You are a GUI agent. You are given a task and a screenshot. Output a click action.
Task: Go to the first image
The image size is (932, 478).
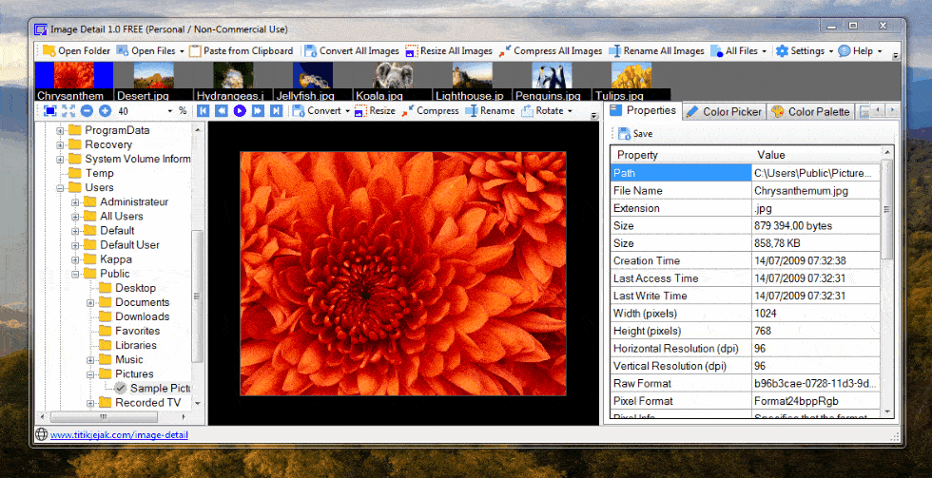[x=203, y=111]
